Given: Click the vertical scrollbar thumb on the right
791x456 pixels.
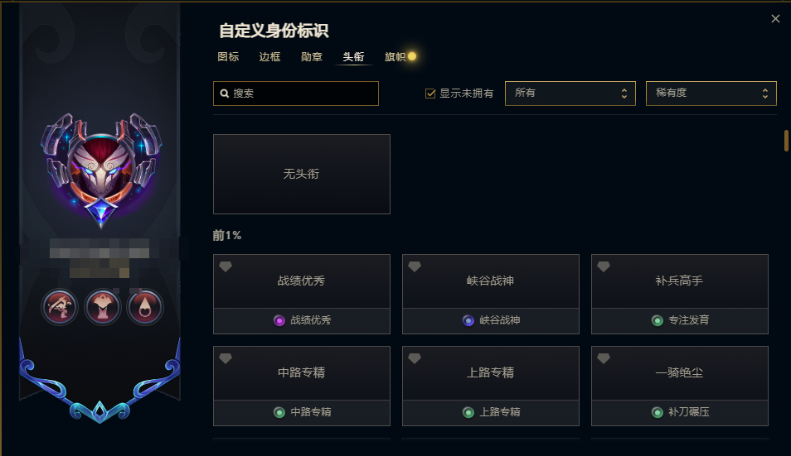Looking at the screenshot, I should coord(786,141).
